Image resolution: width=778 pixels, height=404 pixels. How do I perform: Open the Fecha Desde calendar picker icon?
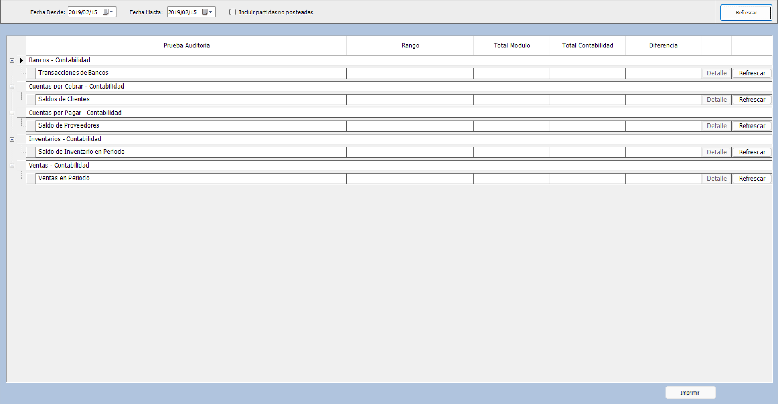[x=107, y=12]
